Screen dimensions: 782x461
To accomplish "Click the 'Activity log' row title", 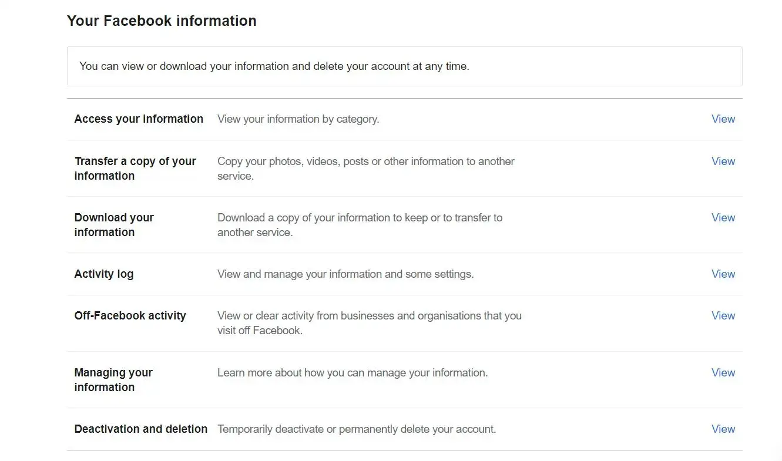I will [104, 274].
